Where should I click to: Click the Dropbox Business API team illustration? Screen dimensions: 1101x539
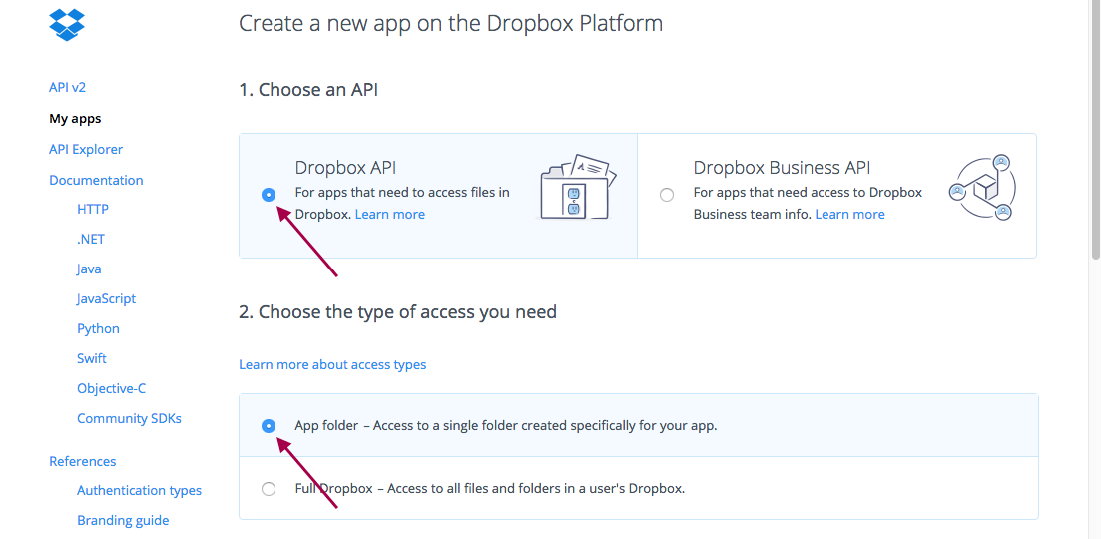[x=981, y=188]
